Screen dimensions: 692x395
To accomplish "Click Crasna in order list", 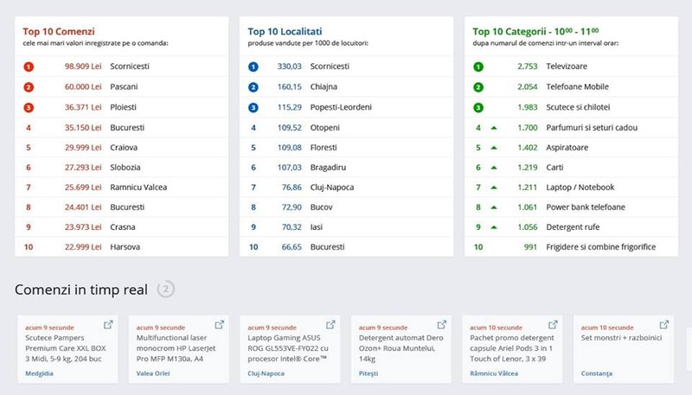I will [123, 227].
